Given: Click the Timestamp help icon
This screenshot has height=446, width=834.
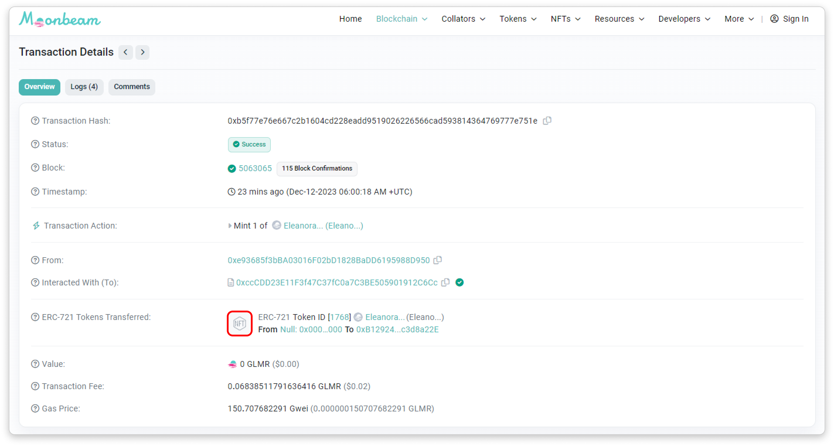Looking at the screenshot, I should pyautogui.click(x=35, y=192).
